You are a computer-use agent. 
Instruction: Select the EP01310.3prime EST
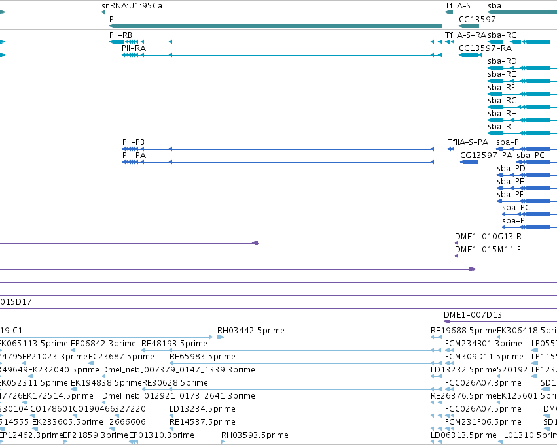click(x=134, y=442)
